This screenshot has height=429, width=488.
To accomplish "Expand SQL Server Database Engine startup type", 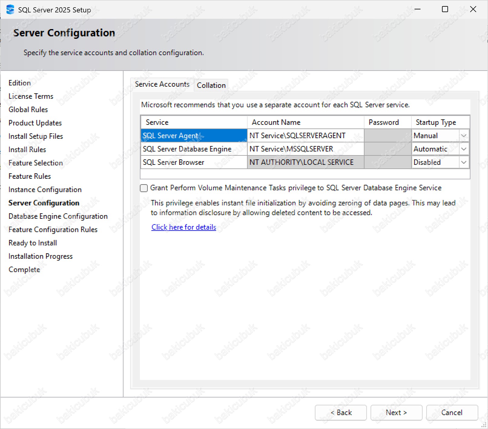I will coord(463,149).
